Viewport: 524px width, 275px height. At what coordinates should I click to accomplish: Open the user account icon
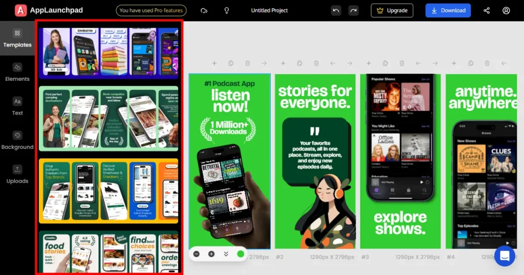pyautogui.click(x=506, y=10)
